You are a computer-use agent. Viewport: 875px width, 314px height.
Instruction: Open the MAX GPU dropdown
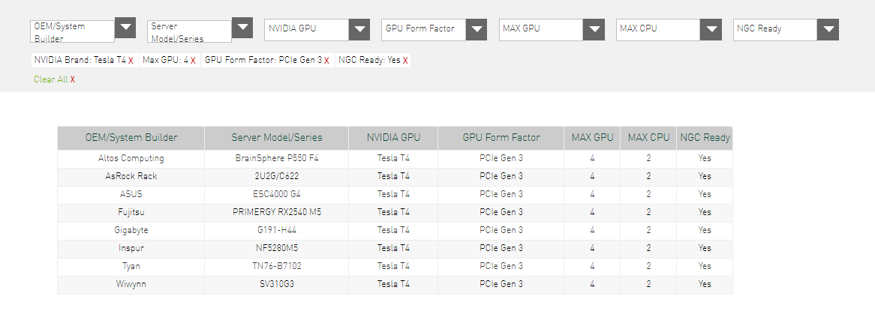(x=552, y=29)
